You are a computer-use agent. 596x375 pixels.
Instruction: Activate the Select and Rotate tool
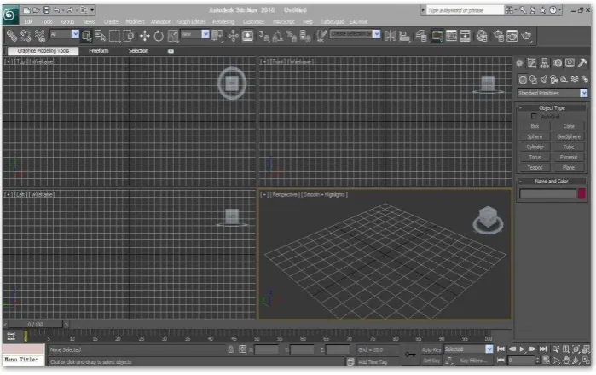159,36
